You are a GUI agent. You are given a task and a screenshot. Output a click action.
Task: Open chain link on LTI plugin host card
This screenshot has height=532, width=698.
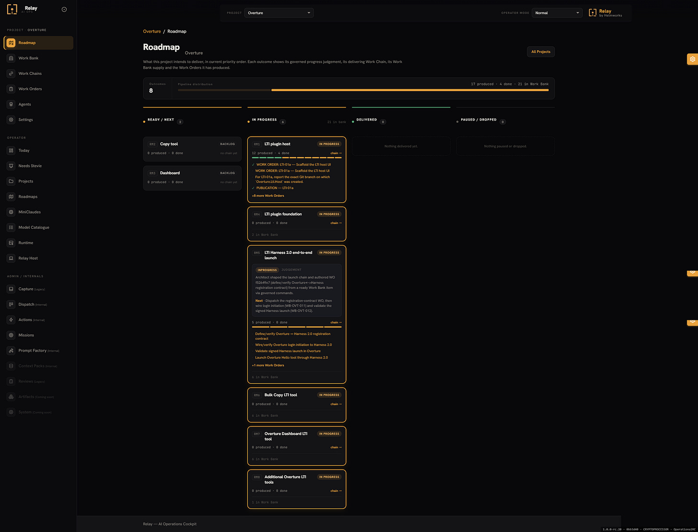336,153
